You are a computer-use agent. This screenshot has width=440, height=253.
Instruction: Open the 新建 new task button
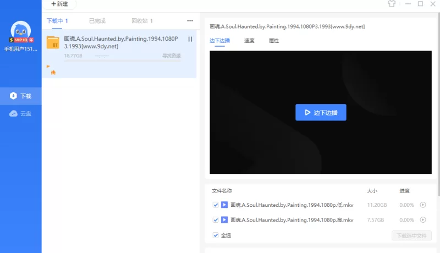[x=59, y=4]
